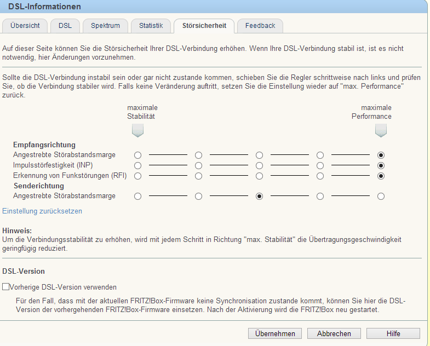Set Empfang Störabstandsmarge to maximale Performance
The height and width of the screenshot is (346, 430).
pyautogui.click(x=381, y=155)
